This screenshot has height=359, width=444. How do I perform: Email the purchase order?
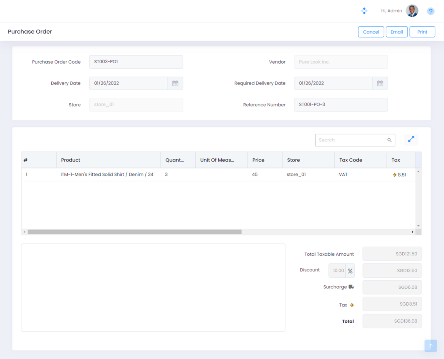pyautogui.click(x=397, y=32)
